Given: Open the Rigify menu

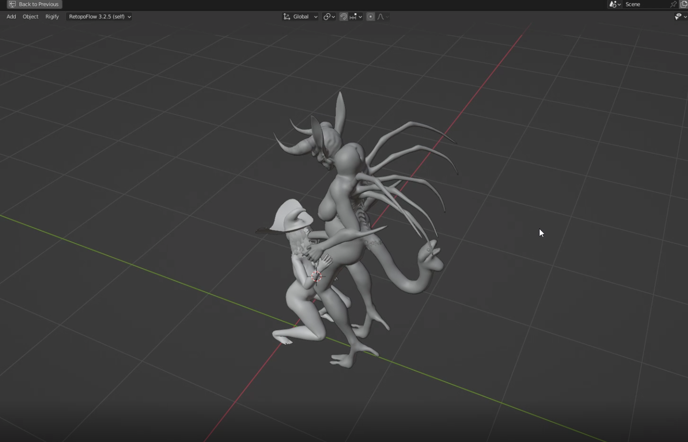Looking at the screenshot, I should [x=52, y=17].
